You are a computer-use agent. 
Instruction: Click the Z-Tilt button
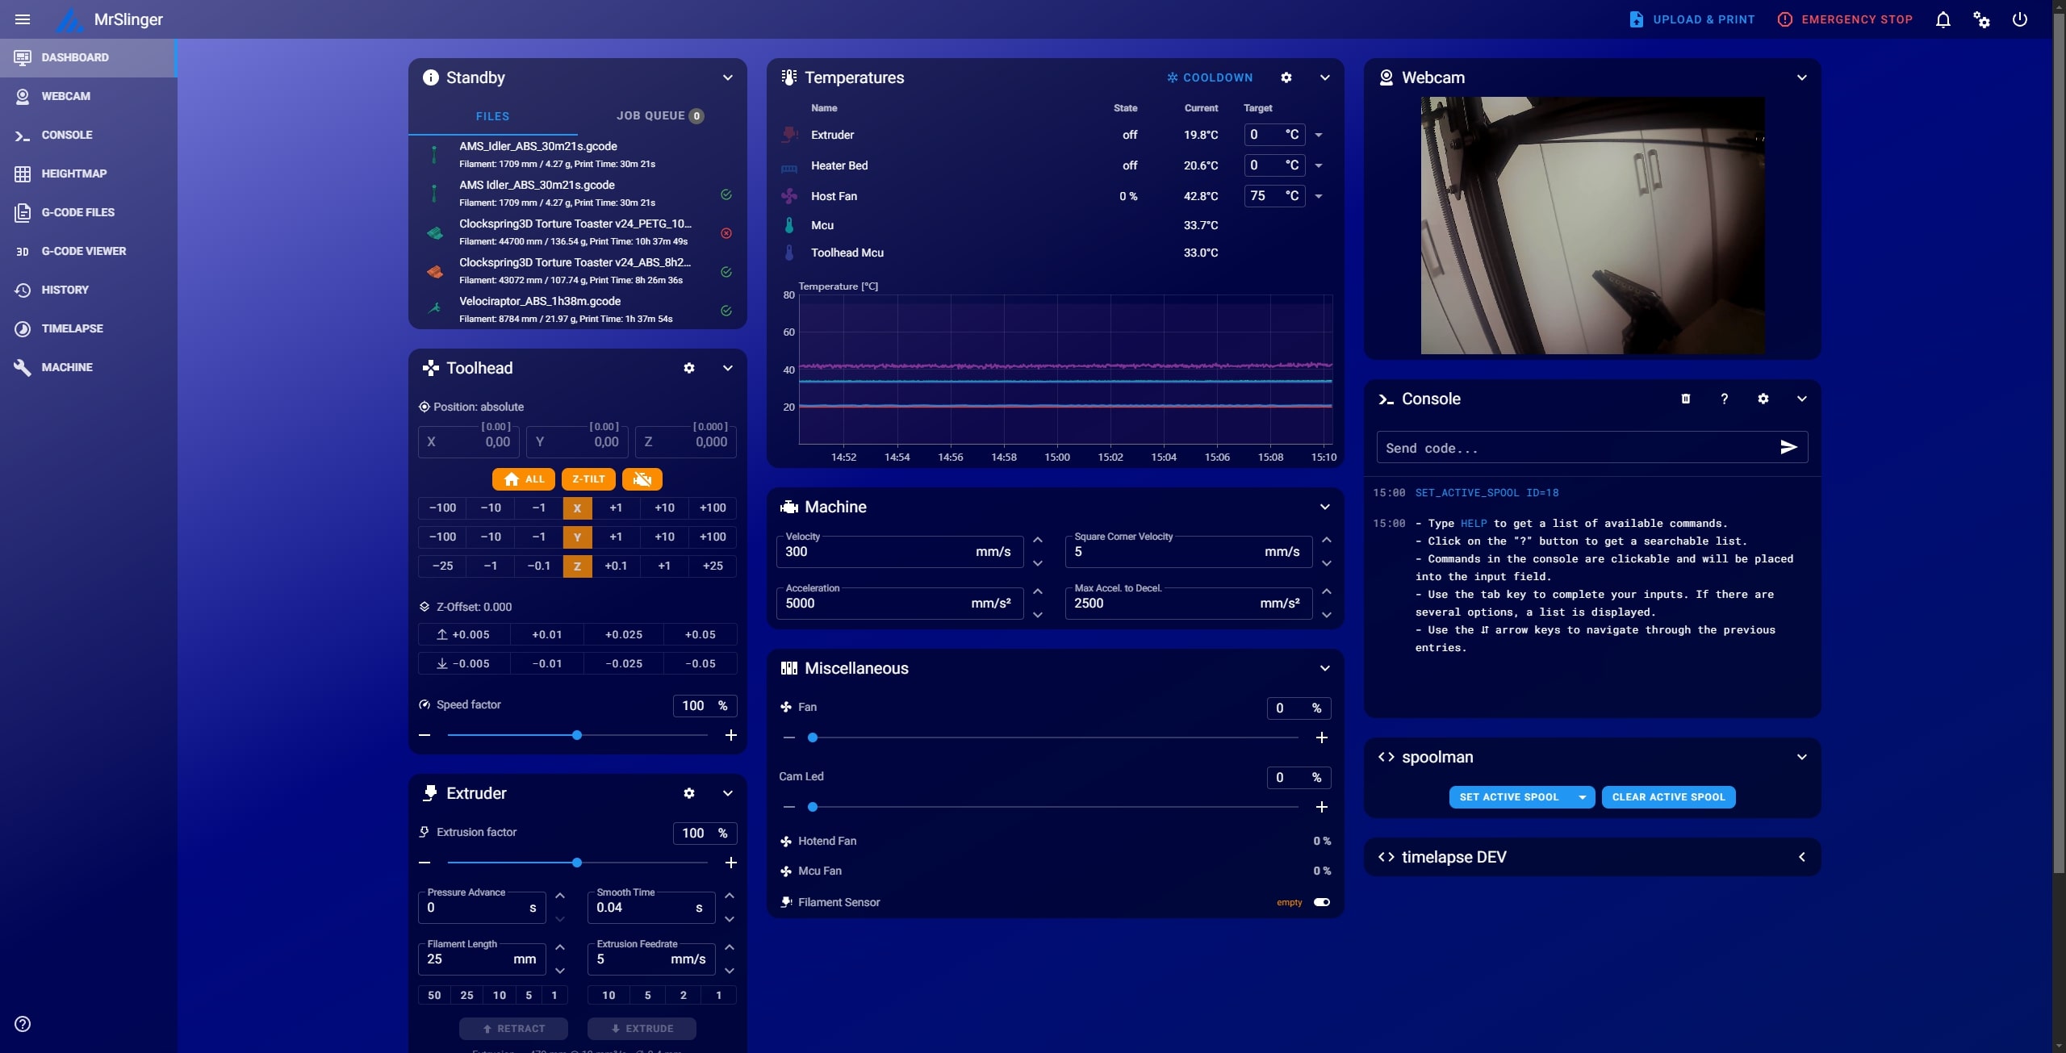click(588, 479)
